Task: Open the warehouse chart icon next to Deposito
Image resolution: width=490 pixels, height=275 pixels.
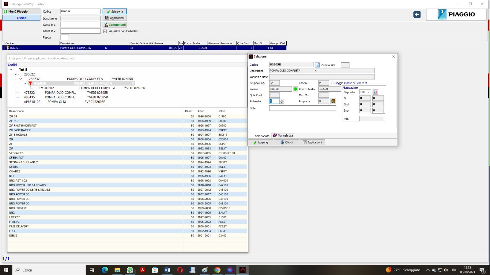Action: point(375,92)
